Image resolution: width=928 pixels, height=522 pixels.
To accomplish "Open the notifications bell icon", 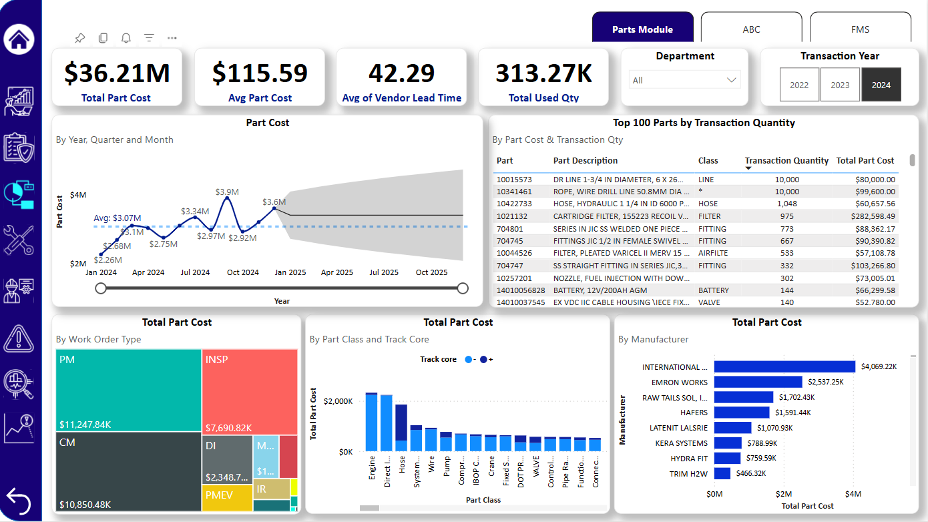I will coord(126,38).
